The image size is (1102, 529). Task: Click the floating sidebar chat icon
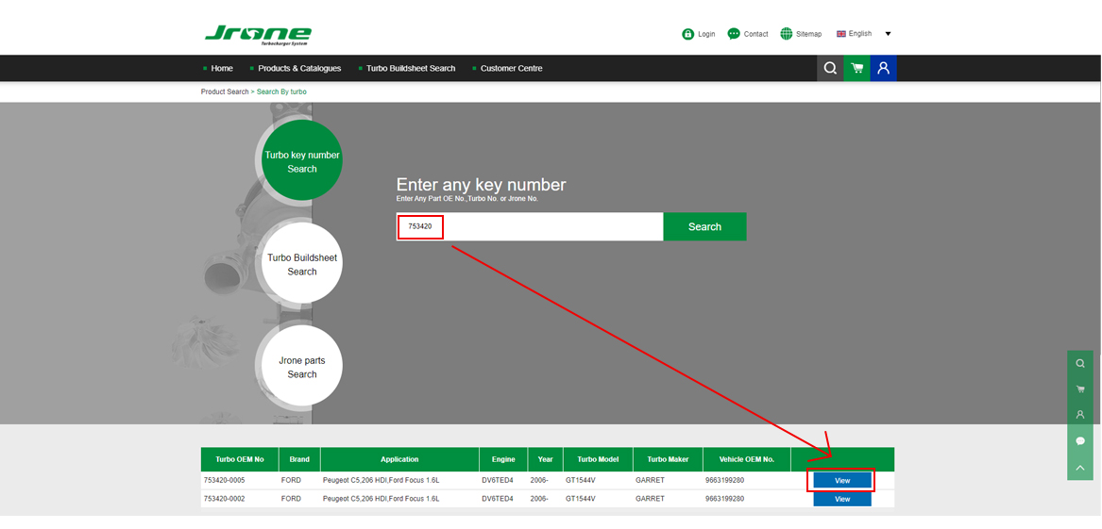click(1080, 440)
